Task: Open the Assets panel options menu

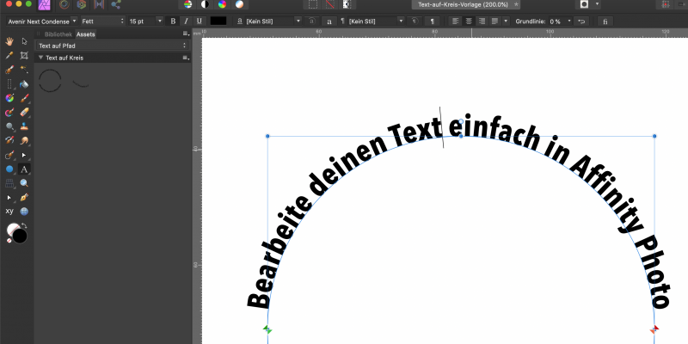Action: click(186, 34)
